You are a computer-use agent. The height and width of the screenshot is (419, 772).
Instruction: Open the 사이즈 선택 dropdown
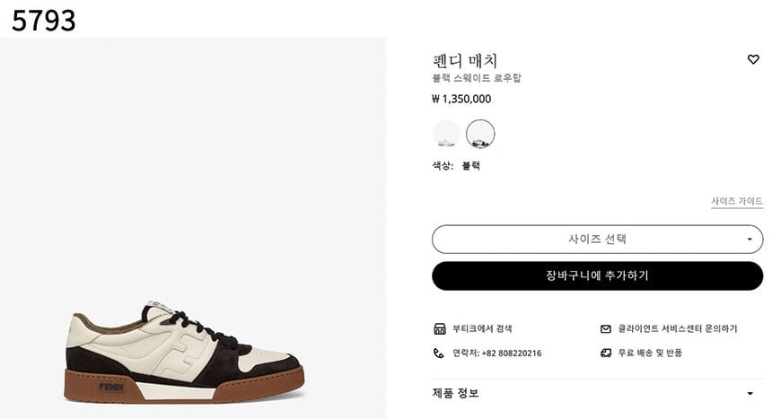coord(597,240)
